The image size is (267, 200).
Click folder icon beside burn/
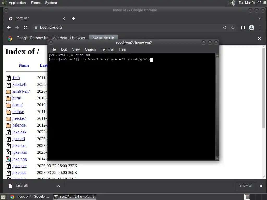pyautogui.click(x=9, y=98)
